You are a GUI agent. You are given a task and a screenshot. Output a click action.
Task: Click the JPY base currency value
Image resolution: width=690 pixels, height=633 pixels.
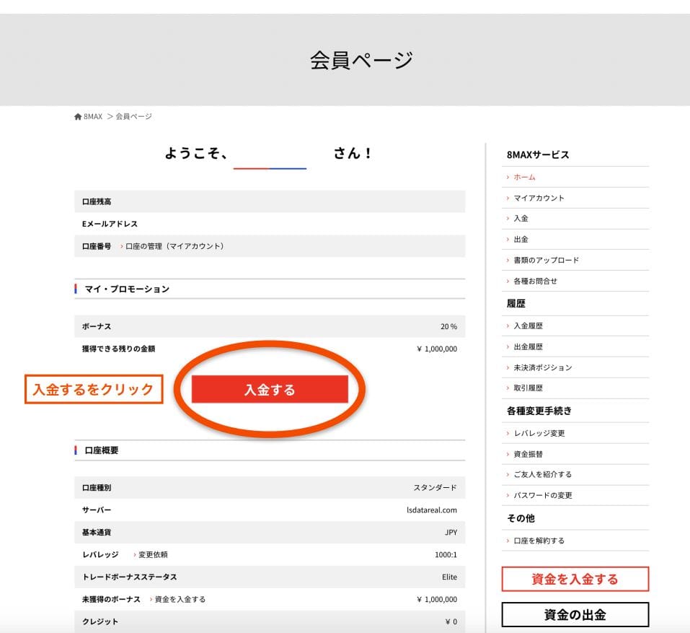(451, 532)
